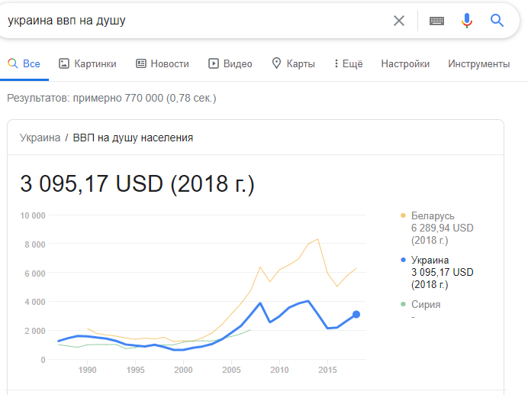Viewport: 528px width, 395px height.
Task: Clear the search query with X icon
Action: [x=399, y=21]
